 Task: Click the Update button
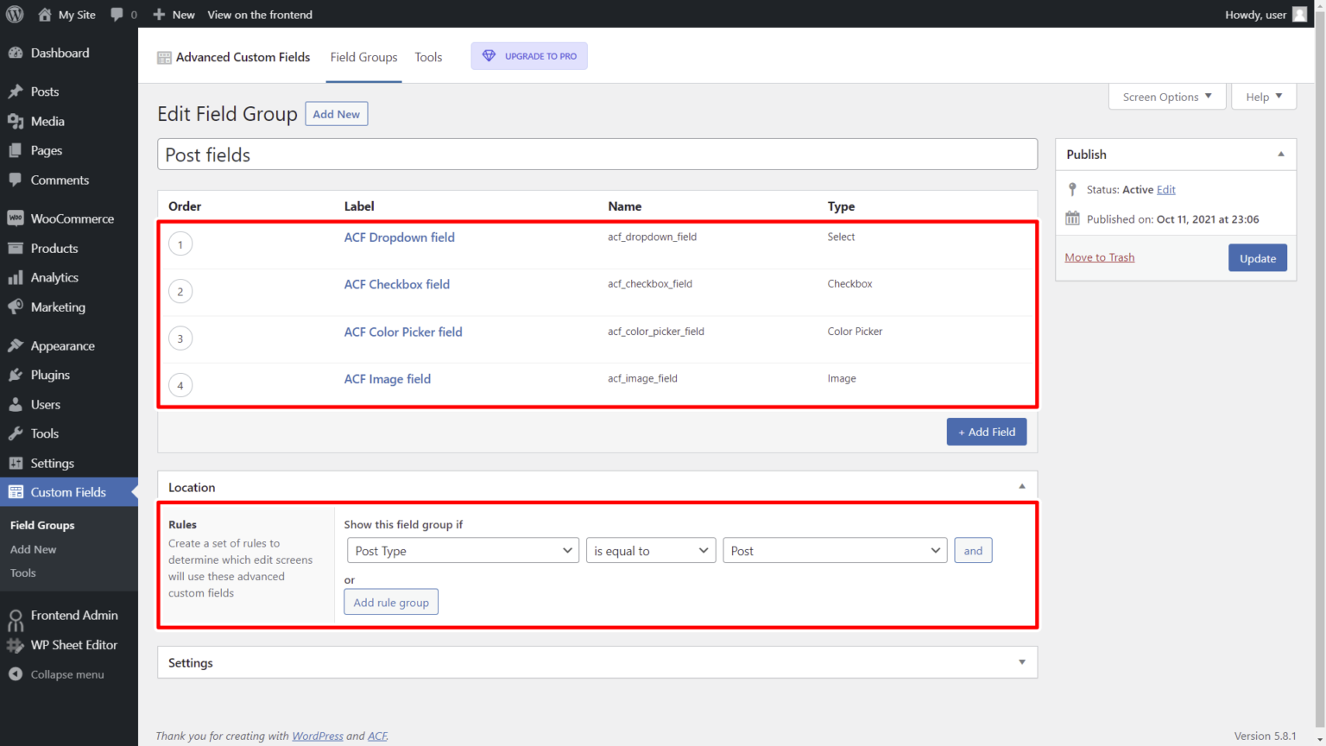coord(1258,257)
